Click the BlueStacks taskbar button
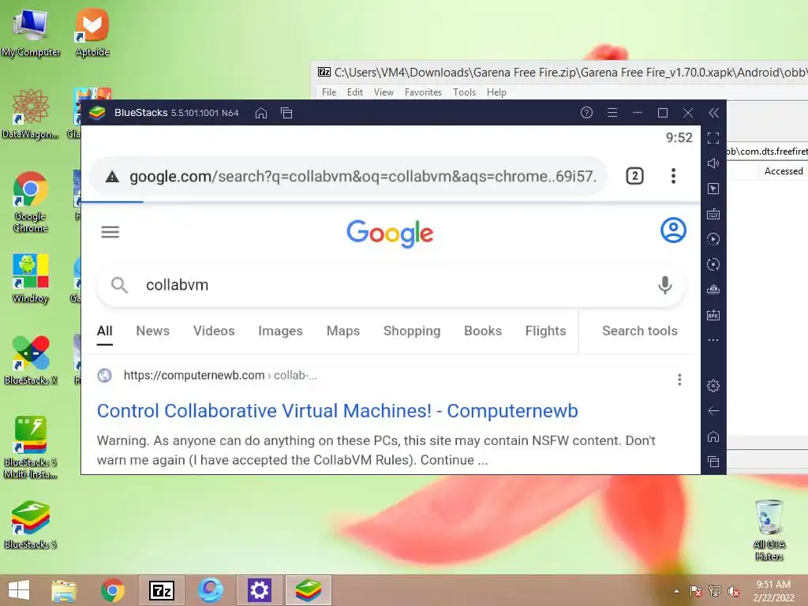The width and height of the screenshot is (808, 606). coord(309,590)
